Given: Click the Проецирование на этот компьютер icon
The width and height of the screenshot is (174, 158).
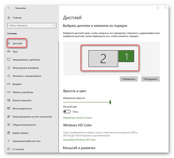Looking at the screenshot, I should (9, 117).
